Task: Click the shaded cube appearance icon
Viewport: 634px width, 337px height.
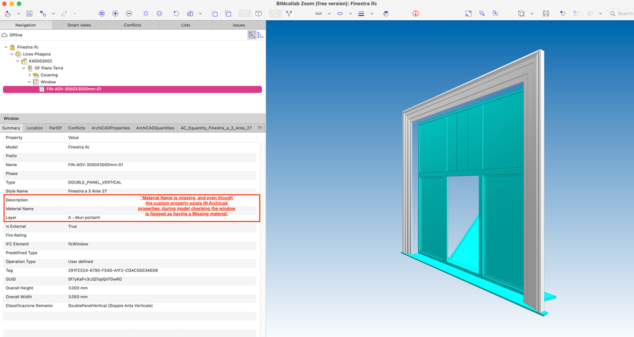Action: 386,13
